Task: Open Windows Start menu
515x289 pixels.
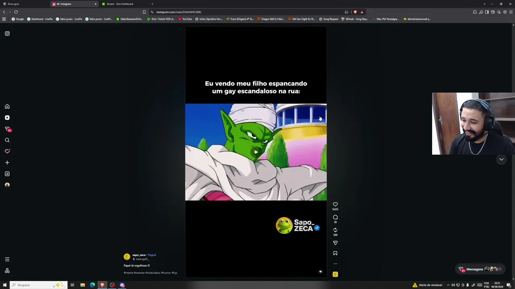Action: [x=5, y=285]
